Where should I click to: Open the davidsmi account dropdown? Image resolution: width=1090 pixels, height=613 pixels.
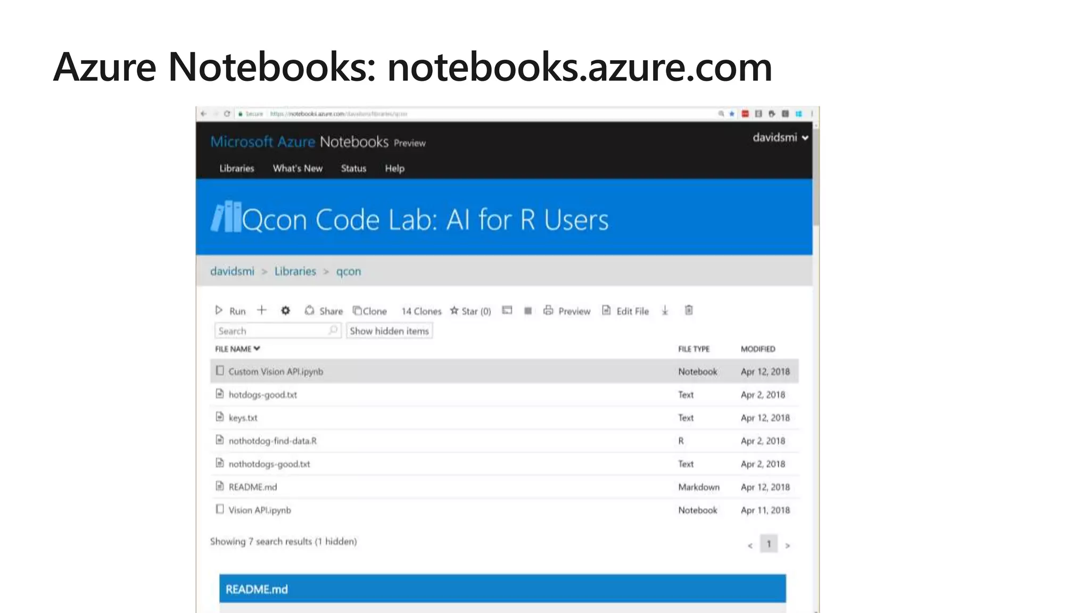point(780,138)
